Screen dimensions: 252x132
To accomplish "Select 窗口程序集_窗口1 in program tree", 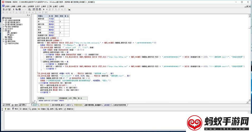I will [14, 22].
